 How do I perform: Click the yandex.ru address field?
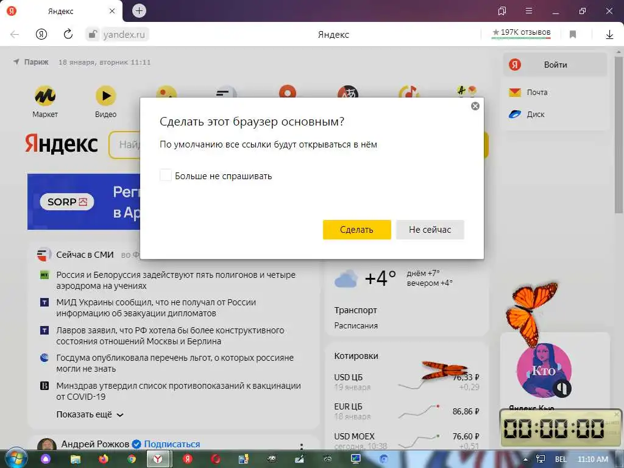click(x=124, y=35)
